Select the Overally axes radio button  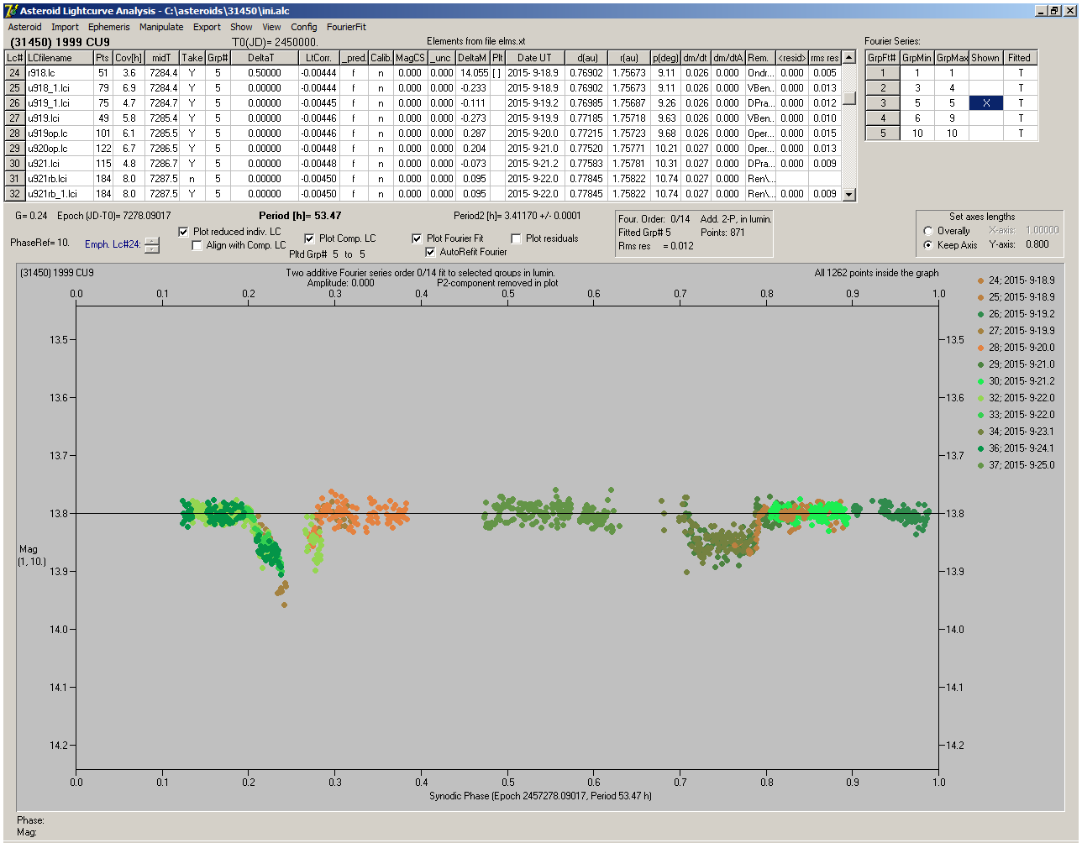tap(928, 231)
